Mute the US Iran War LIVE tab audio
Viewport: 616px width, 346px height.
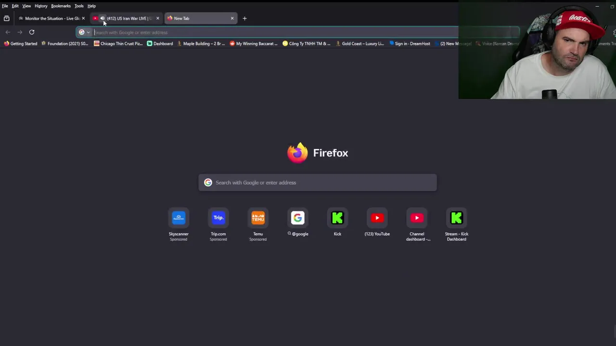click(102, 18)
